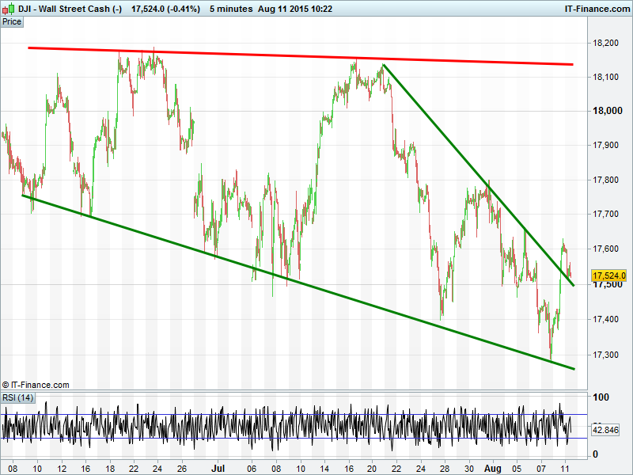Click the RSI axis label 0
Viewport: 633px width, 475px height.
click(x=595, y=454)
